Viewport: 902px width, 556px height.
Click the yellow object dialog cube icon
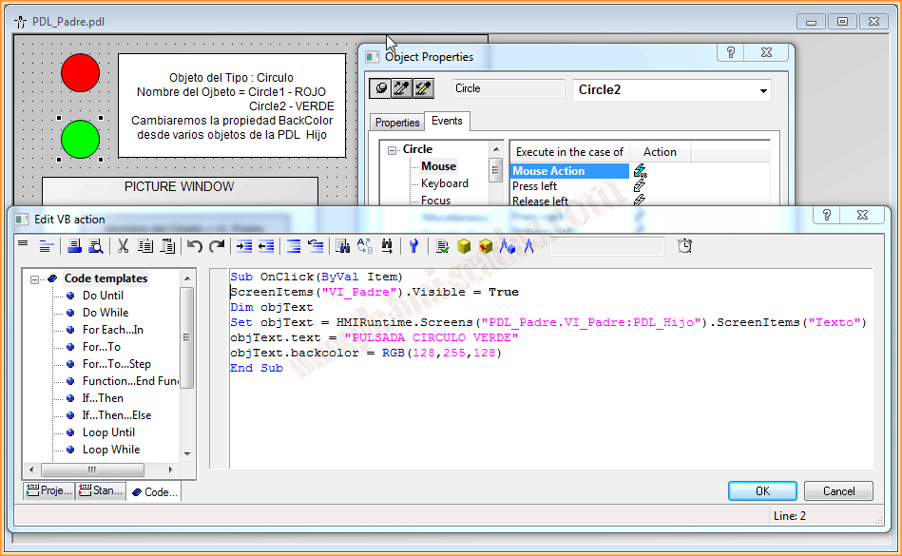point(464,246)
